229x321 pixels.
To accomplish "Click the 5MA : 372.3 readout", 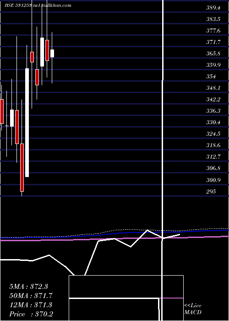I will tap(28, 287).
